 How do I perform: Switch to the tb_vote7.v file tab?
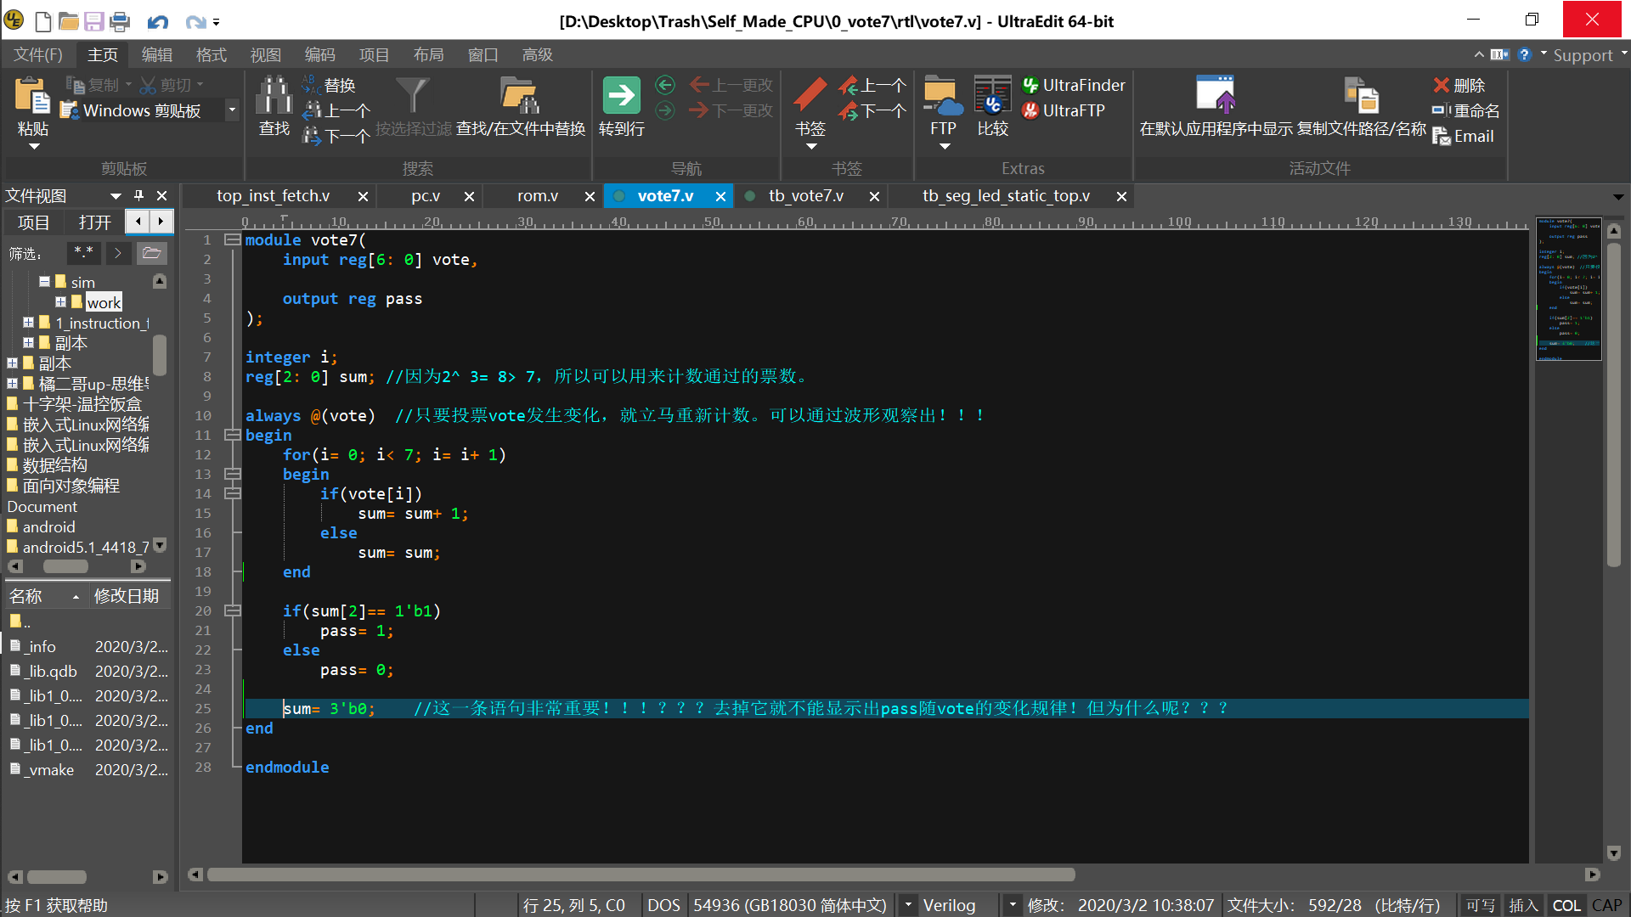(805, 196)
